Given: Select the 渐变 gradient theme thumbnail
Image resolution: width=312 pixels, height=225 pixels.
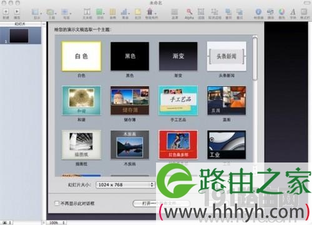Looking at the screenshot, I should (x=178, y=56).
